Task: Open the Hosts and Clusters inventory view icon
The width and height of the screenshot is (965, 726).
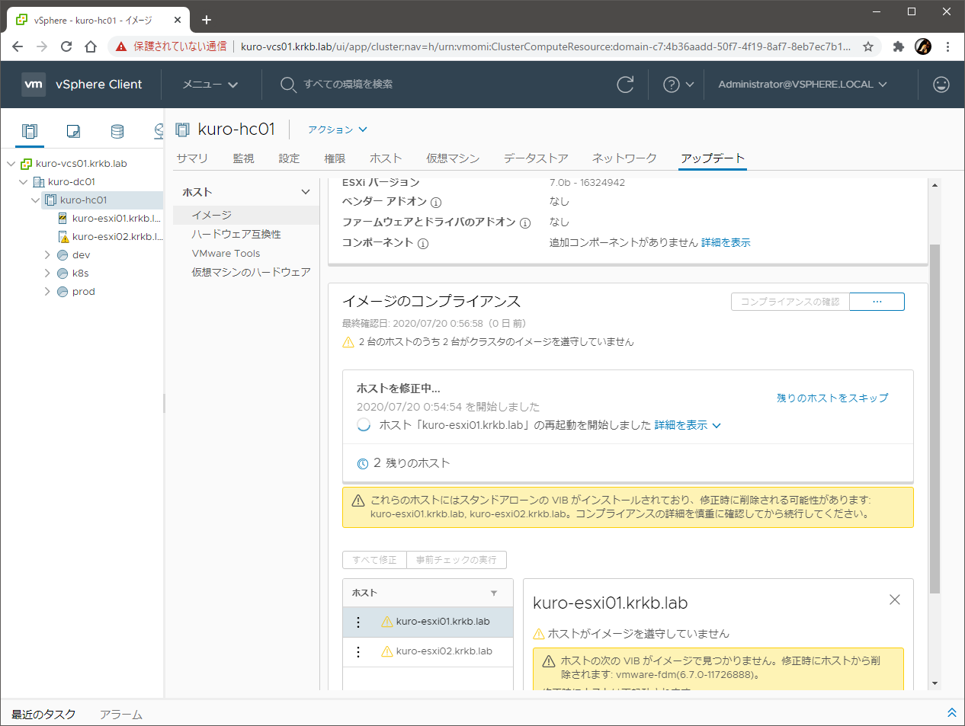Action: pos(30,131)
